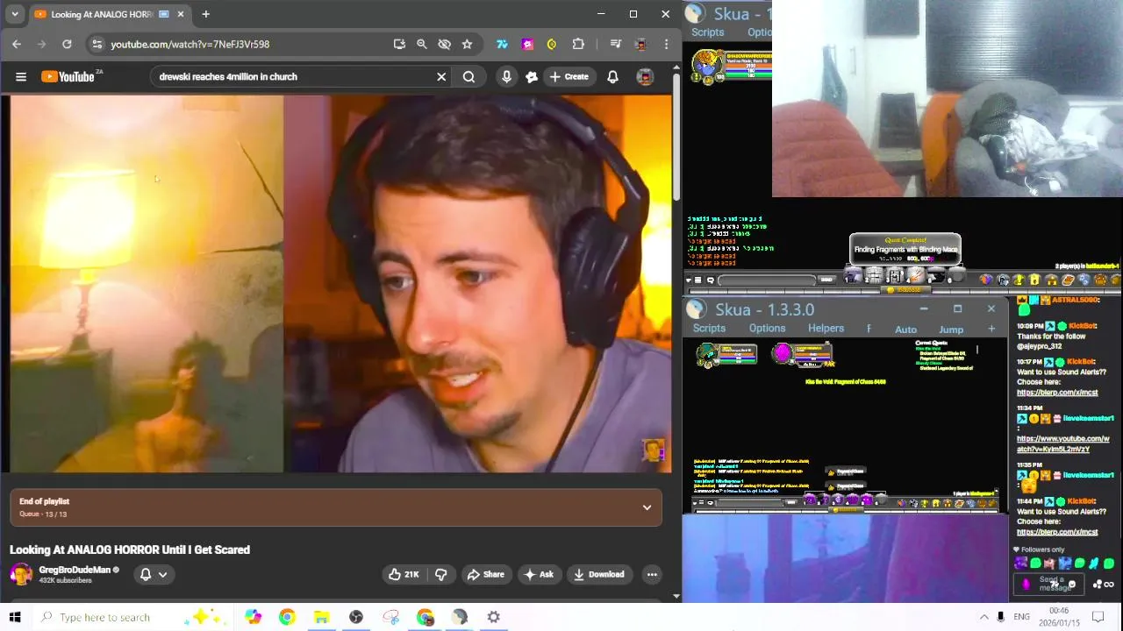Toggle third-party cookie eye icon
The height and width of the screenshot is (631, 1123).
click(444, 44)
